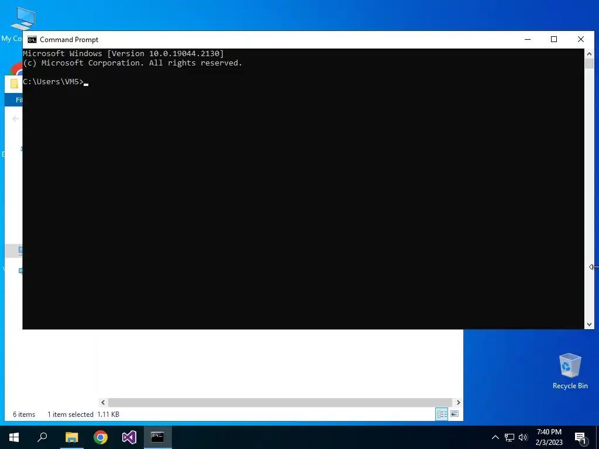Click the Command Prompt title text
This screenshot has width=599, height=449.
coord(69,40)
